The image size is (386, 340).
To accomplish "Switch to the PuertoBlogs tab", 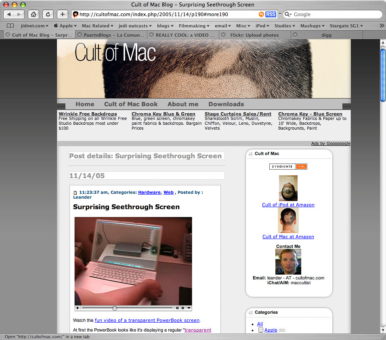I will pos(111,35).
